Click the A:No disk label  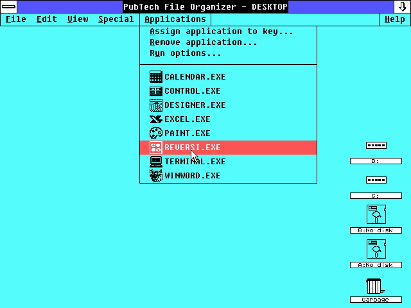coord(376,265)
